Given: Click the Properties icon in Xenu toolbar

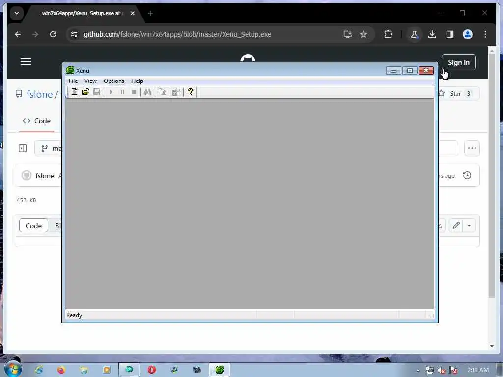Looking at the screenshot, I should [176, 92].
